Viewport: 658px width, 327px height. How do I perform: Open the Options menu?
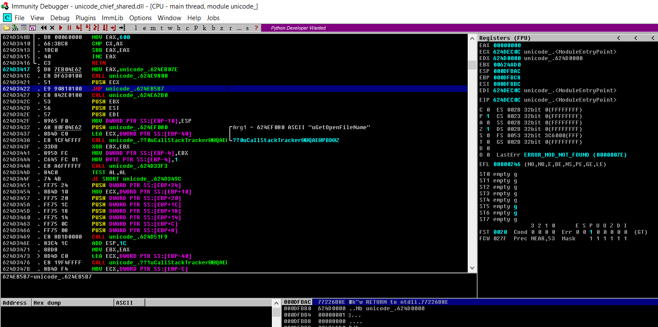140,18
